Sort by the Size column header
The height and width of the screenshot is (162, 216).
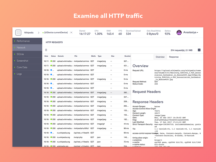pyautogui.click(x=113, y=56)
